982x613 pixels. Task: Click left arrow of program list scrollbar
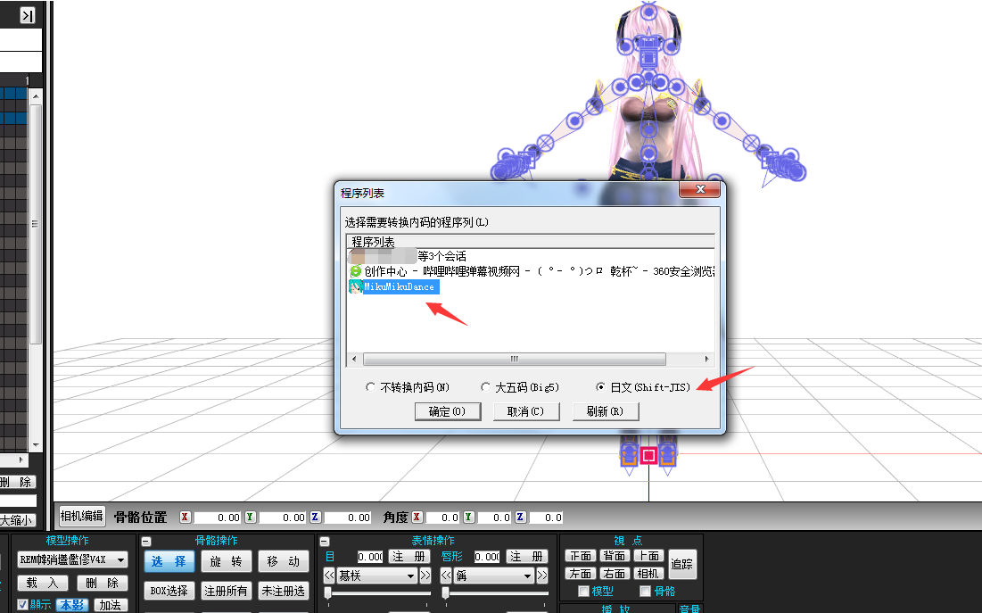coord(354,360)
